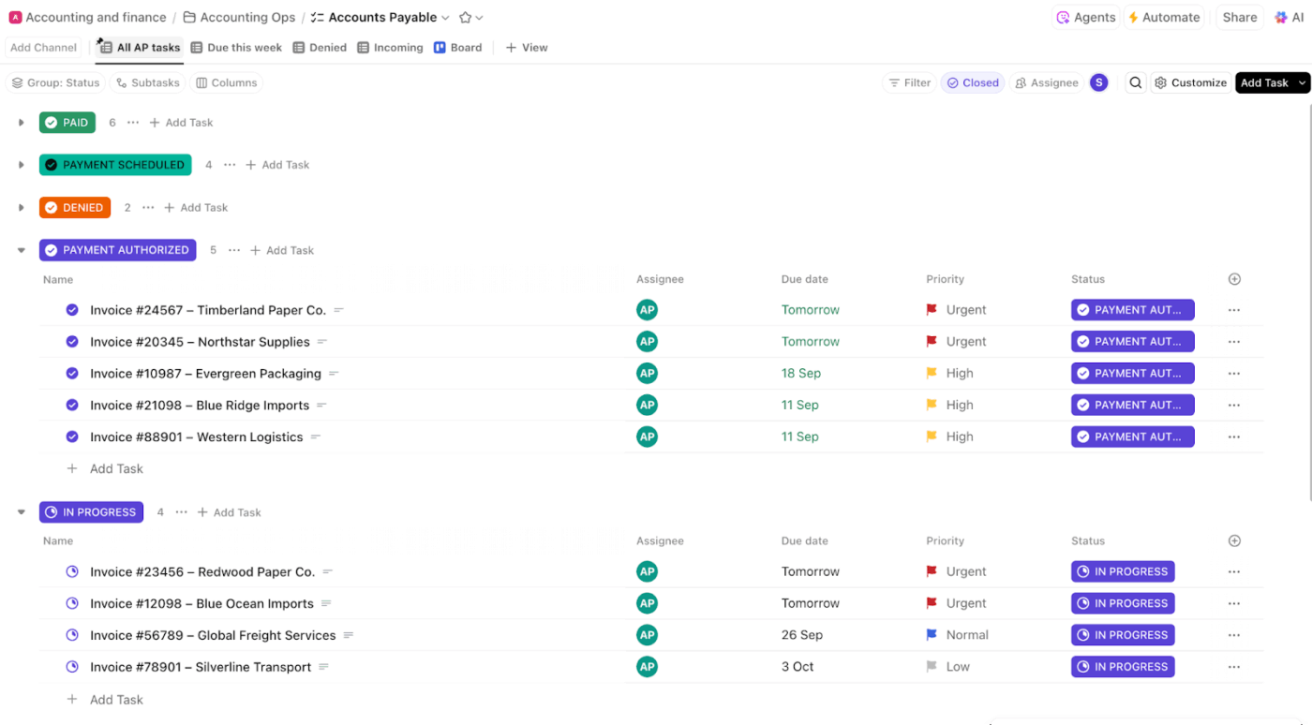The height and width of the screenshot is (725, 1312).
Task: Toggle completion checkmark on Invoice #24567
Action: click(72, 309)
